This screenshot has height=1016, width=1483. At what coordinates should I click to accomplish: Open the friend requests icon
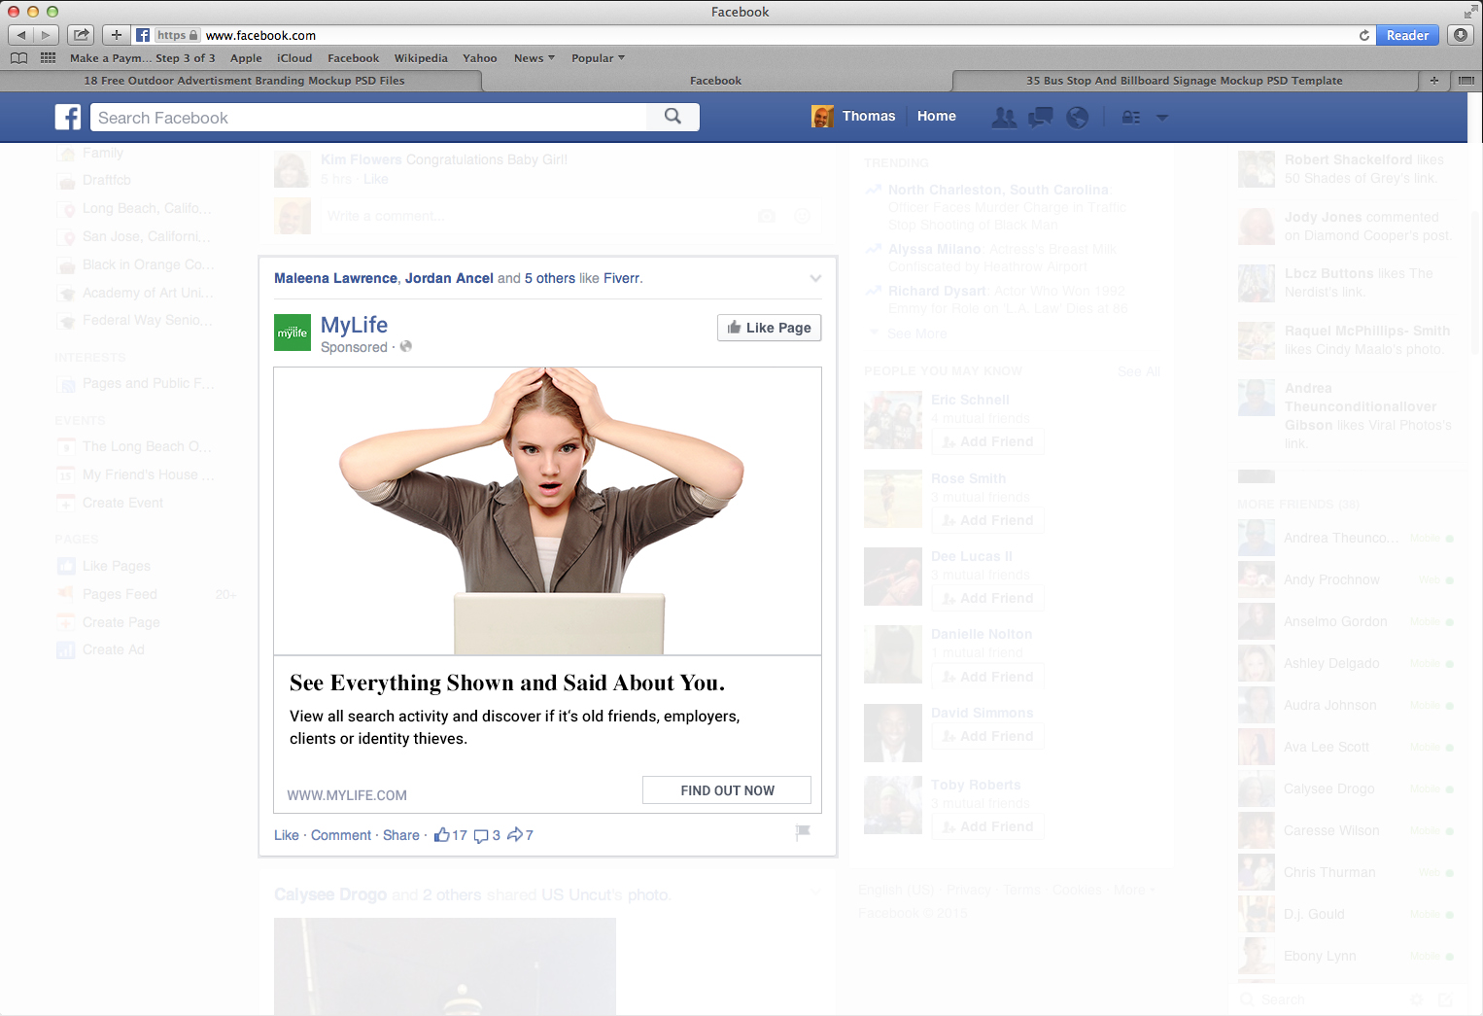(1004, 118)
